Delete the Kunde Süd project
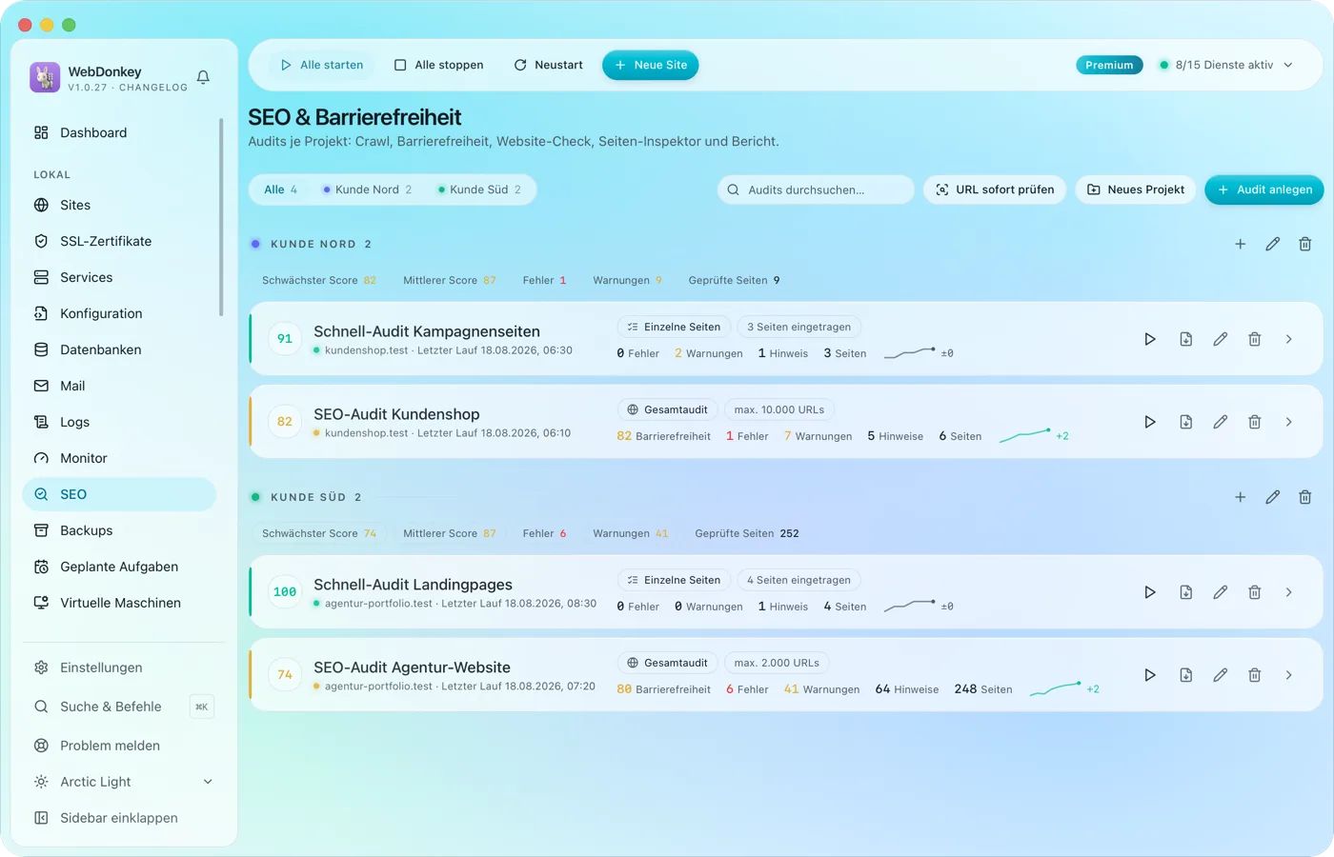 pos(1305,497)
